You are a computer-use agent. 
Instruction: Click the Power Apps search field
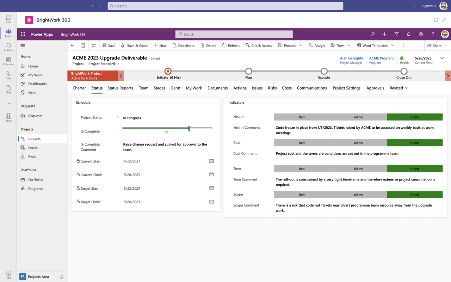(234, 34)
